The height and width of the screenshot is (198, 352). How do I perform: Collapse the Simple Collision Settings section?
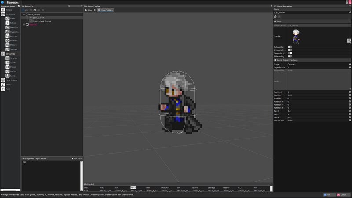click(275, 60)
